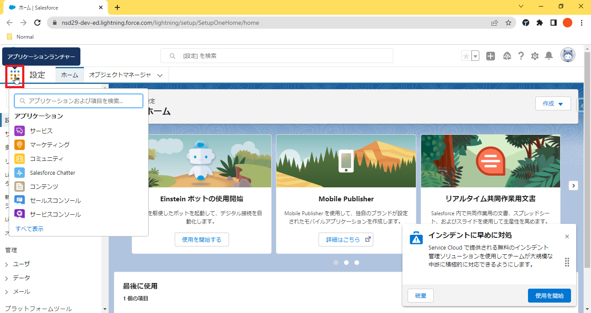This screenshot has width=591, height=313.
Task: Click the favorites star icon
Action: click(466, 56)
